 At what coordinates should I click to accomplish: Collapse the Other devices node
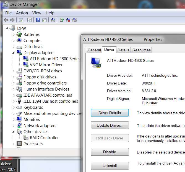(14, 132)
